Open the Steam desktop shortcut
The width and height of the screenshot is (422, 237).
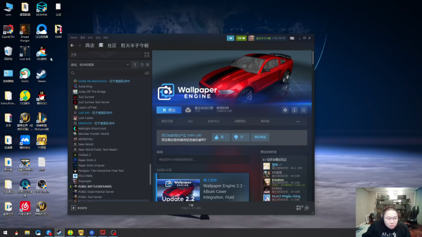42,75
